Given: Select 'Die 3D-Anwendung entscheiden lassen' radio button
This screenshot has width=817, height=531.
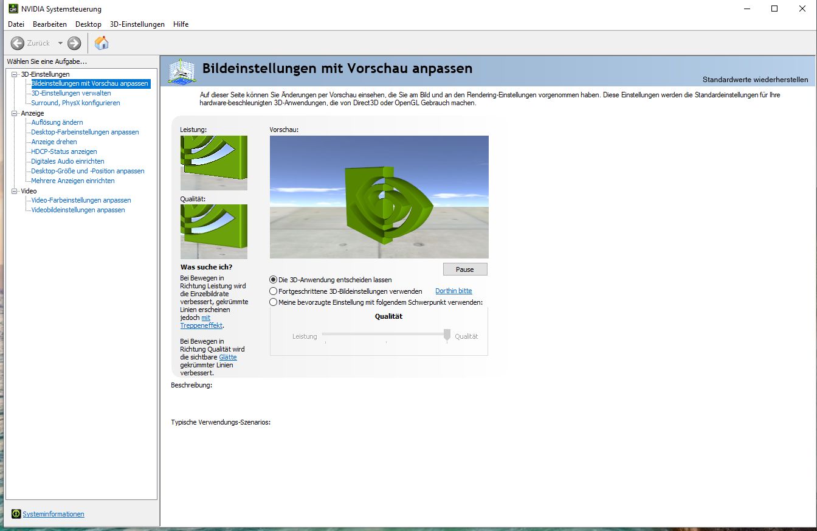Looking at the screenshot, I should [273, 280].
